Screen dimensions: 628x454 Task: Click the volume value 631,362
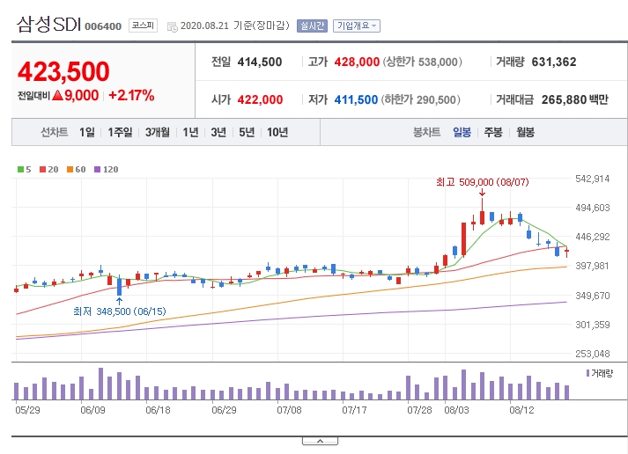click(554, 62)
